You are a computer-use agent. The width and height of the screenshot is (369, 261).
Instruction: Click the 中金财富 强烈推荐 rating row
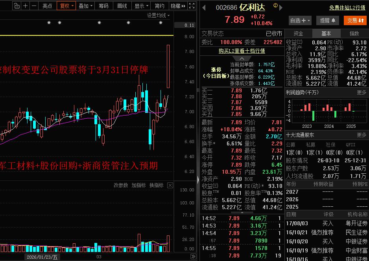tap(327, 250)
